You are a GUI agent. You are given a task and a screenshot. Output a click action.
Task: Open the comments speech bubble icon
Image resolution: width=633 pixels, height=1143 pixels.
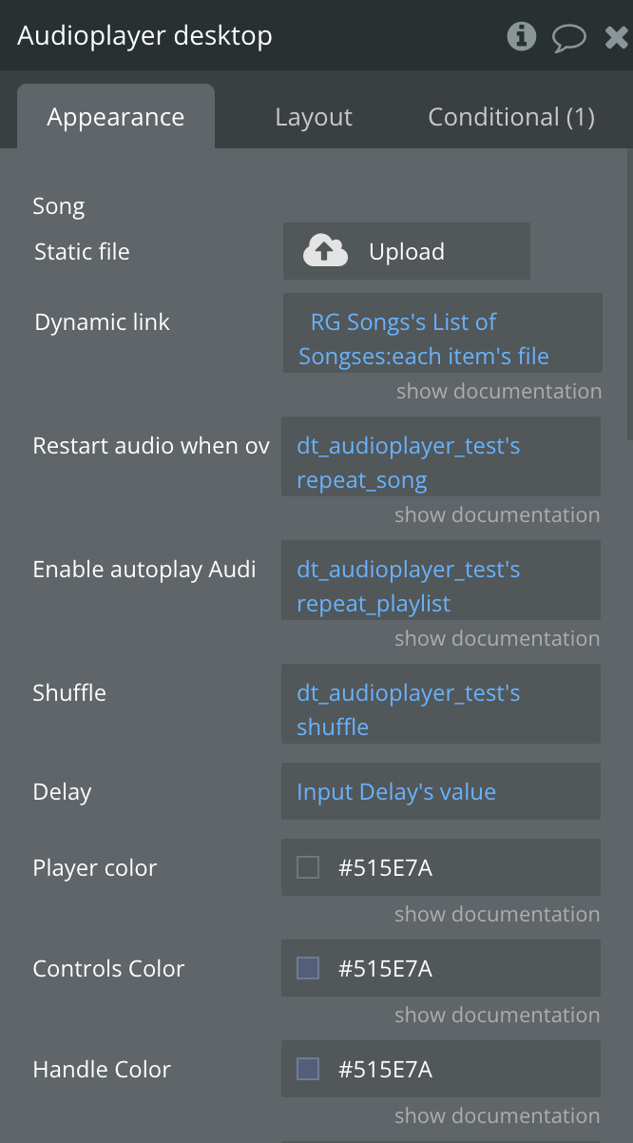tap(569, 37)
